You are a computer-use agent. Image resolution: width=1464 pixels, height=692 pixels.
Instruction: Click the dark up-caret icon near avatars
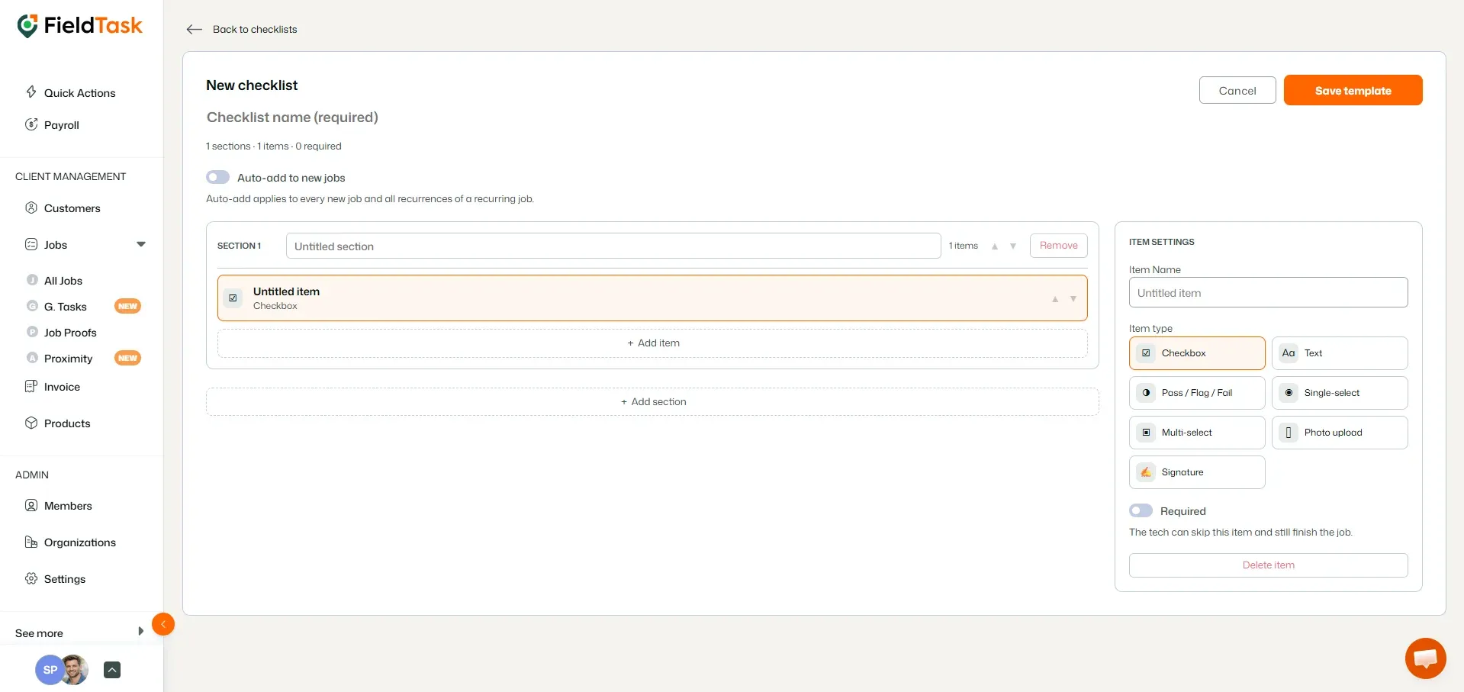112,670
